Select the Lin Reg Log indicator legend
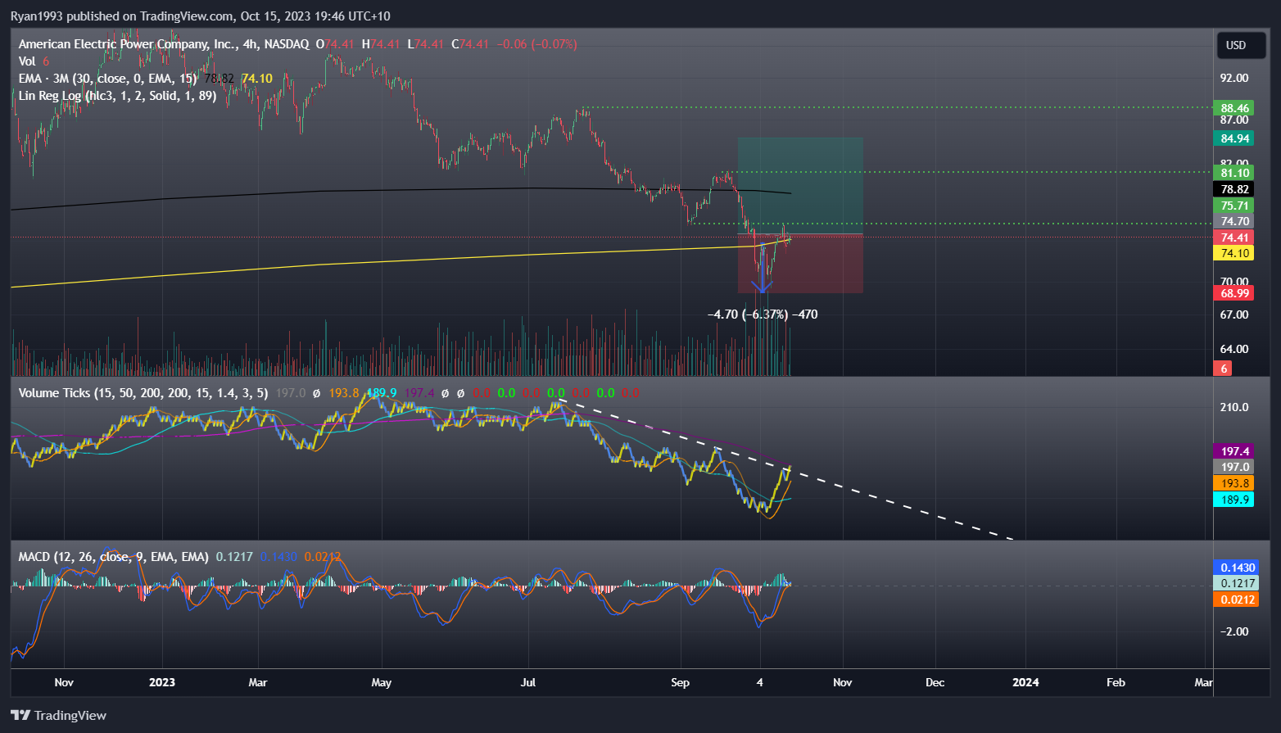The image size is (1281, 733). 117,96
